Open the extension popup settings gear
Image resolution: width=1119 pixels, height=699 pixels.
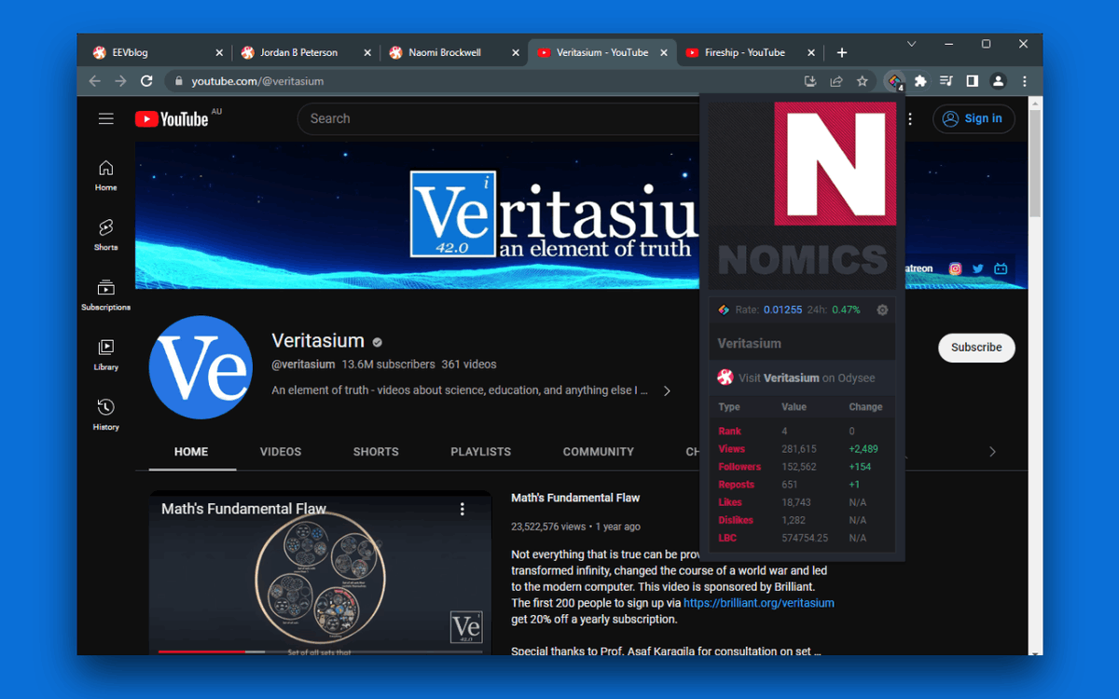[882, 309]
